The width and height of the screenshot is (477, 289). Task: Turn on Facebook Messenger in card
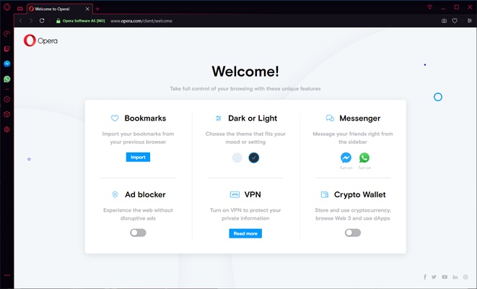tap(346, 158)
